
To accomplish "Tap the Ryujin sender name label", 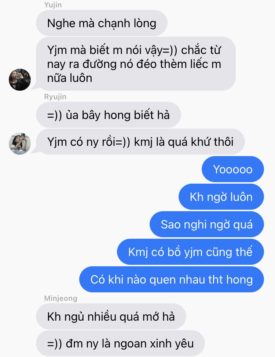I will [55, 97].
